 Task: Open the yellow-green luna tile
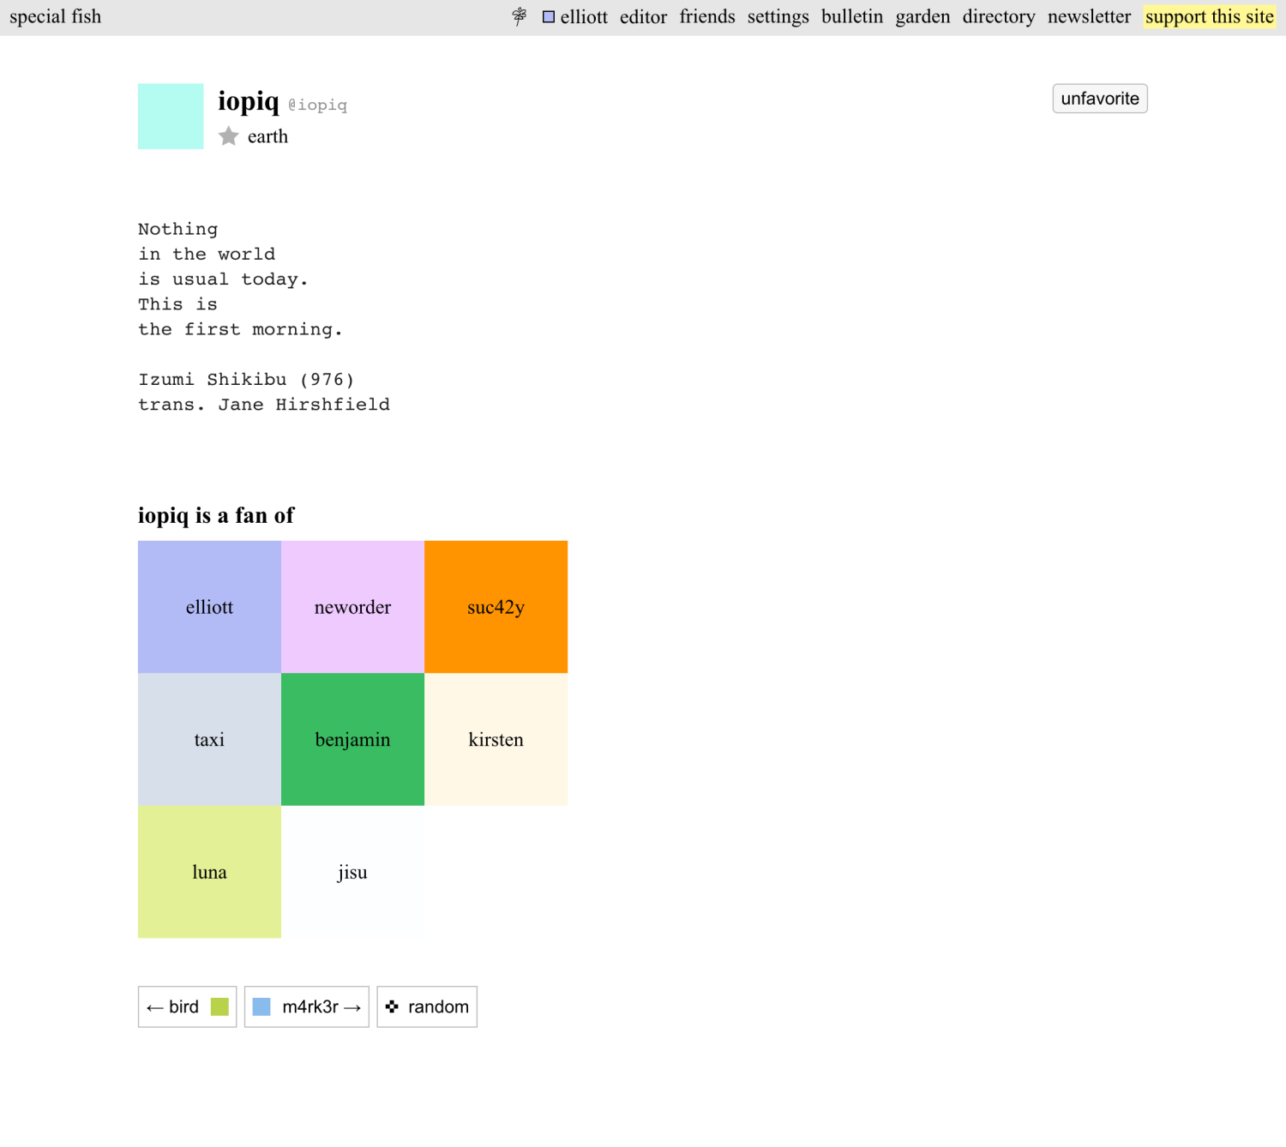click(x=209, y=872)
